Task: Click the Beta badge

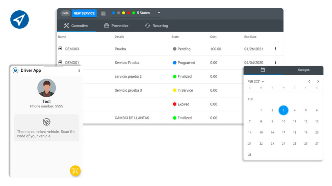Action: (x=65, y=13)
